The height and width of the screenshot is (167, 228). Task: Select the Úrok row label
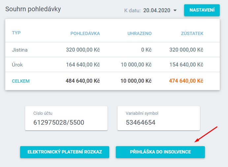coord(17,65)
